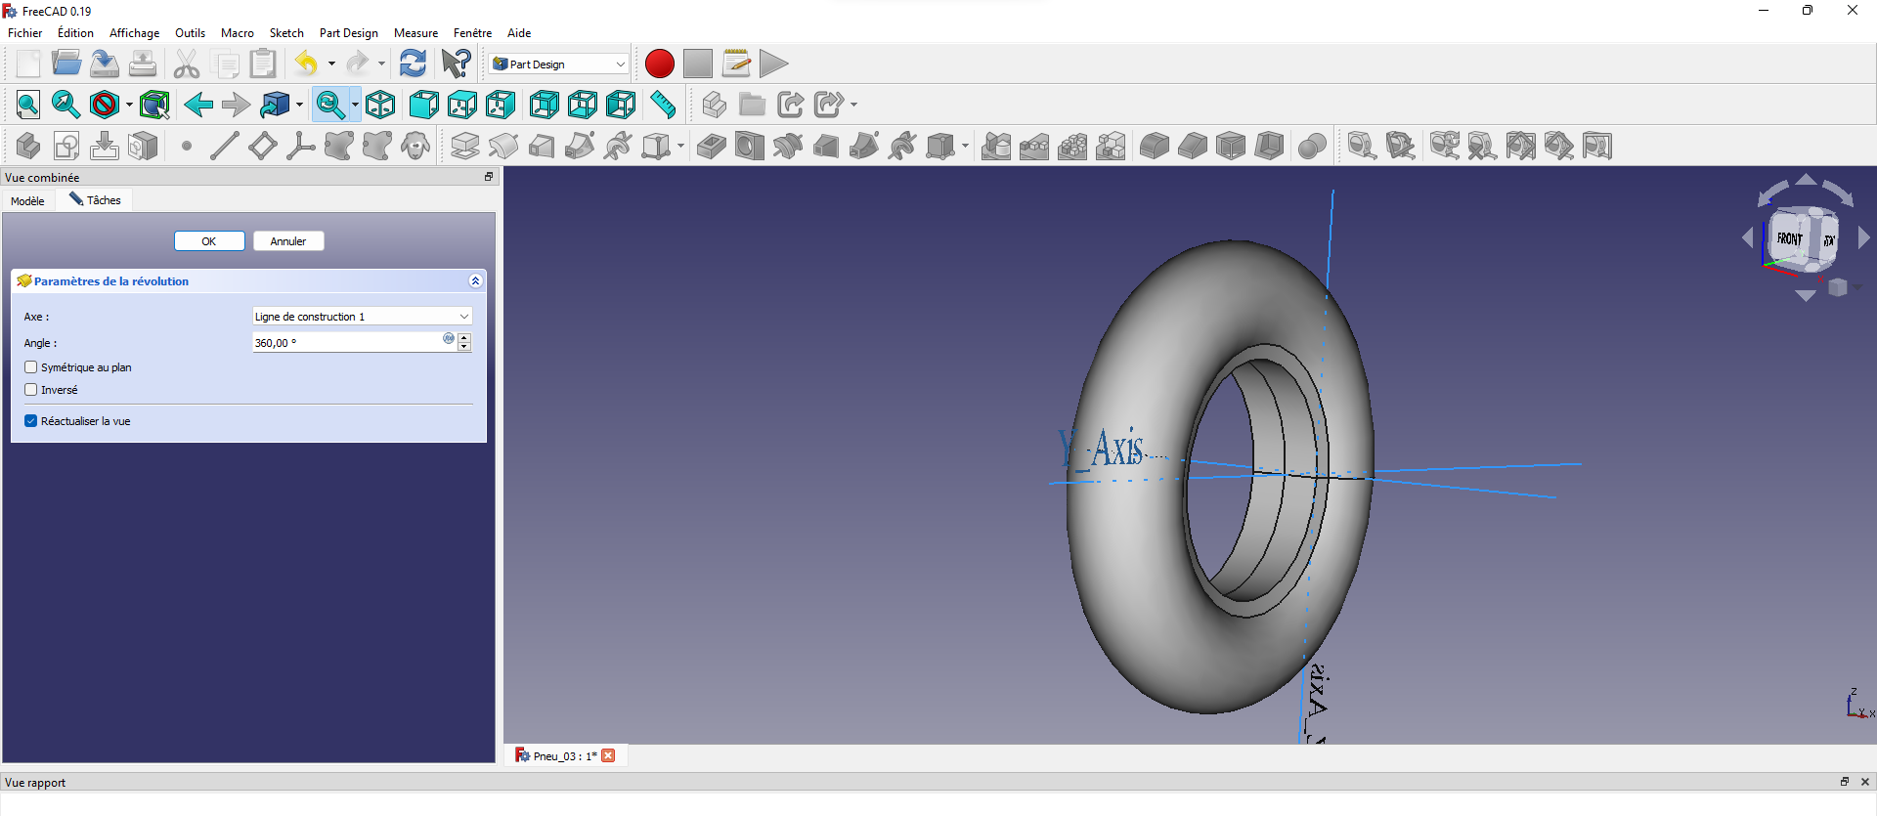The image size is (1877, 816).
Task: Open the Édition menu
Action: (x=75, y=33)
